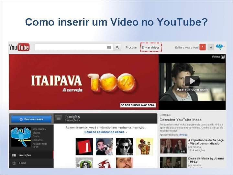Select the black-and-white sunglasses man thumbnail
The width and height of the screenshot is (233, 175).
(125, 146)
